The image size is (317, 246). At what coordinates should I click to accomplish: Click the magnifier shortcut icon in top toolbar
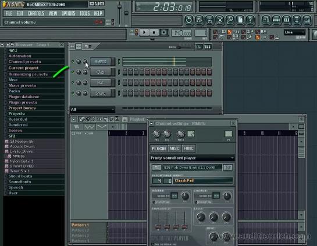point(230,20)
